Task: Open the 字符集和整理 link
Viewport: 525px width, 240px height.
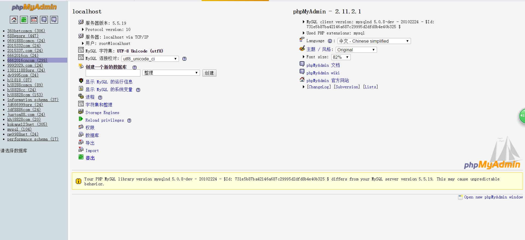Action: coord(99,105)
